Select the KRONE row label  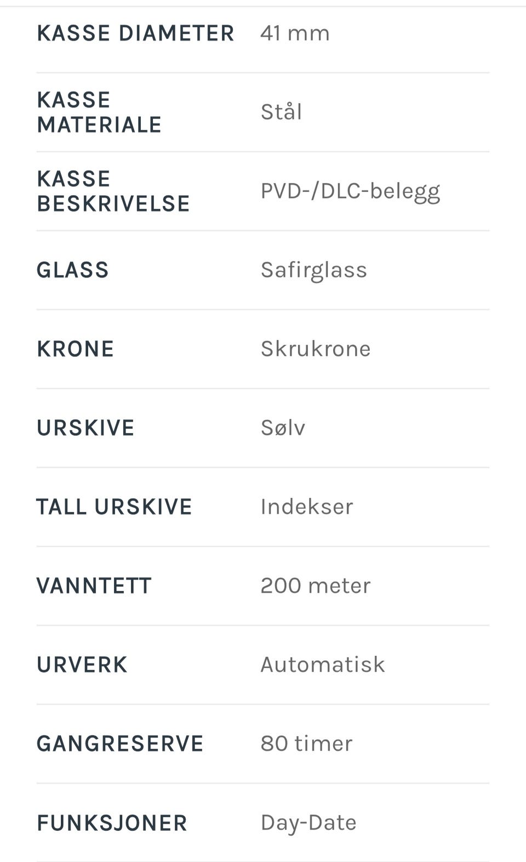pos(76,349)
